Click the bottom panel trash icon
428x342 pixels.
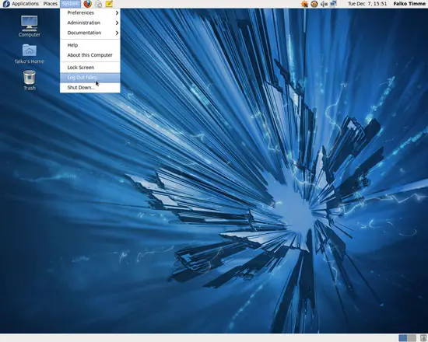pyautogui.click(x=423, y=338)
